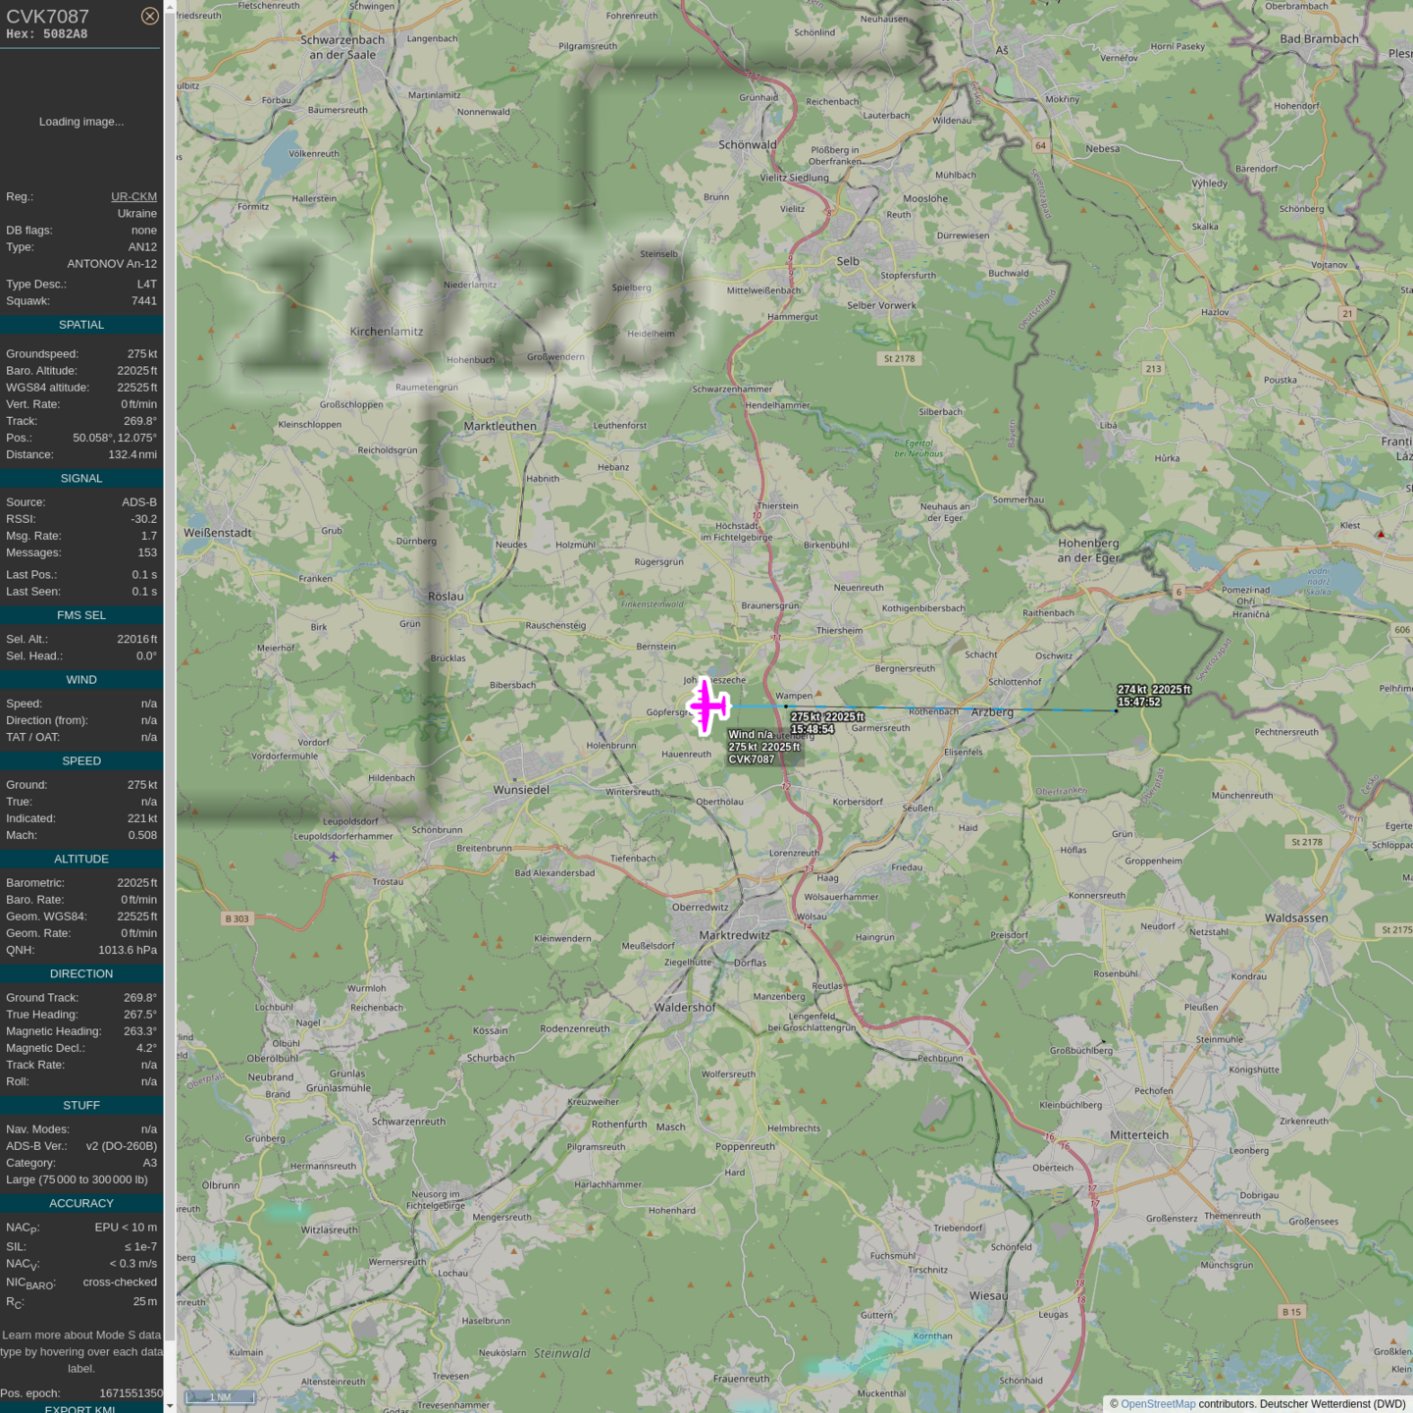
Task: Click the scroll-up arrow of sidebar scrollbar
Action: click(170, 6)
